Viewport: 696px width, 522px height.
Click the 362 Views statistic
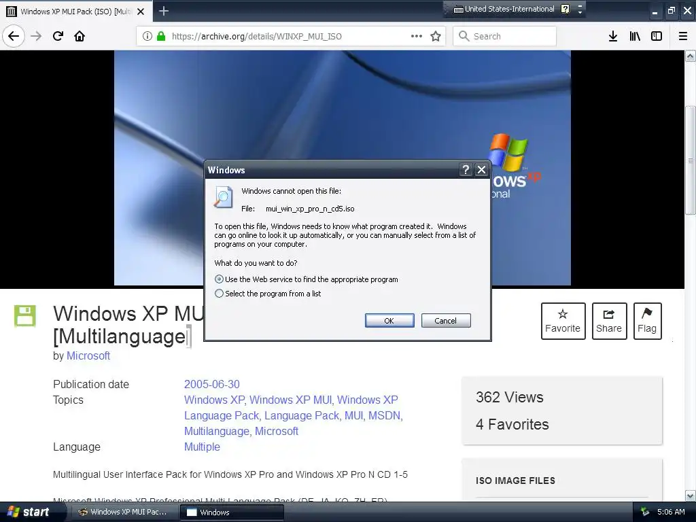coord(510,397)
